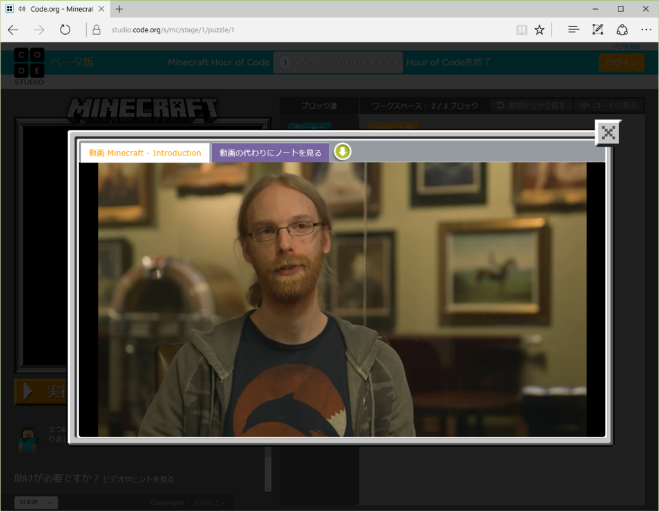Close the video dialog with the X button

608,133
